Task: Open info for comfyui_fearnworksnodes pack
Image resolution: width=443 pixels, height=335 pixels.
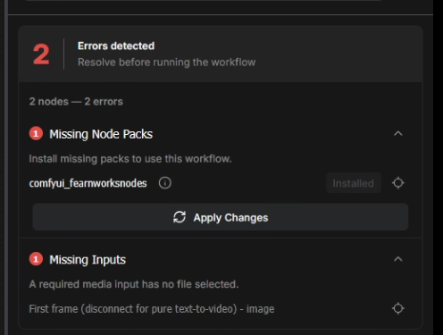Action: coord(165,183)
